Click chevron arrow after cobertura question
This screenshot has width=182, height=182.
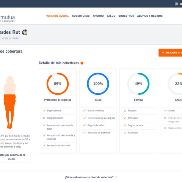tap(116, 177)
